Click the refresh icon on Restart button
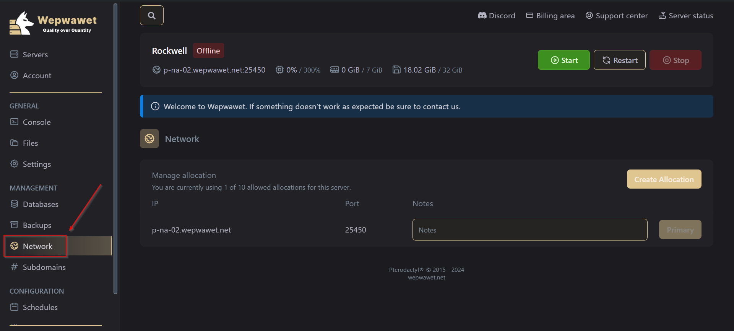Screen dimensions: 734x331 606,60
